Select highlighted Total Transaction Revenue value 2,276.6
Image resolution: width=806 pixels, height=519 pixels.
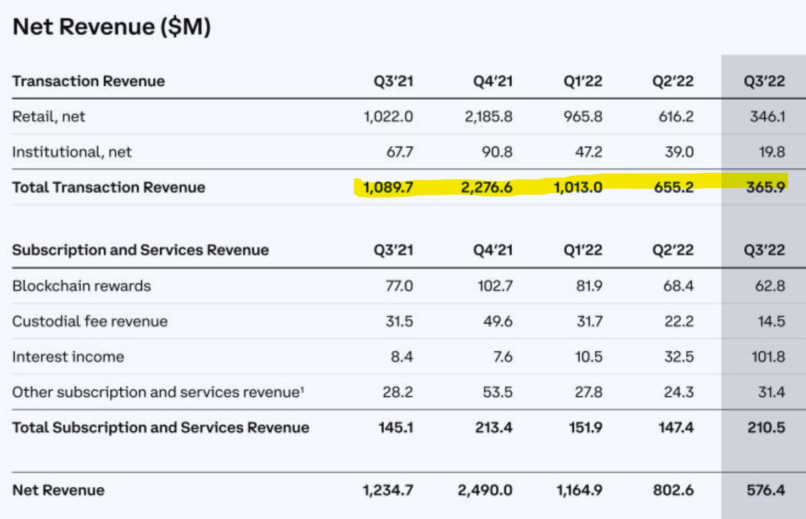[x=486, y=188]
